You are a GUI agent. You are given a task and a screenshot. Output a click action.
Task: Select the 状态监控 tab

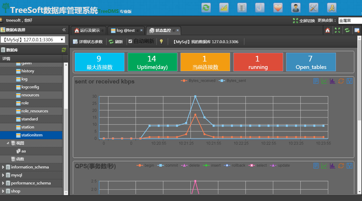click(x=163, y=30)
